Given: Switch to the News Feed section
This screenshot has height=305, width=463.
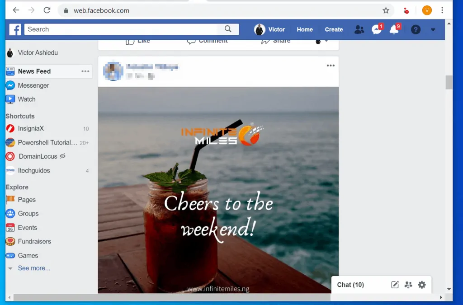Looking at the screenshot, I should (34, 71).
